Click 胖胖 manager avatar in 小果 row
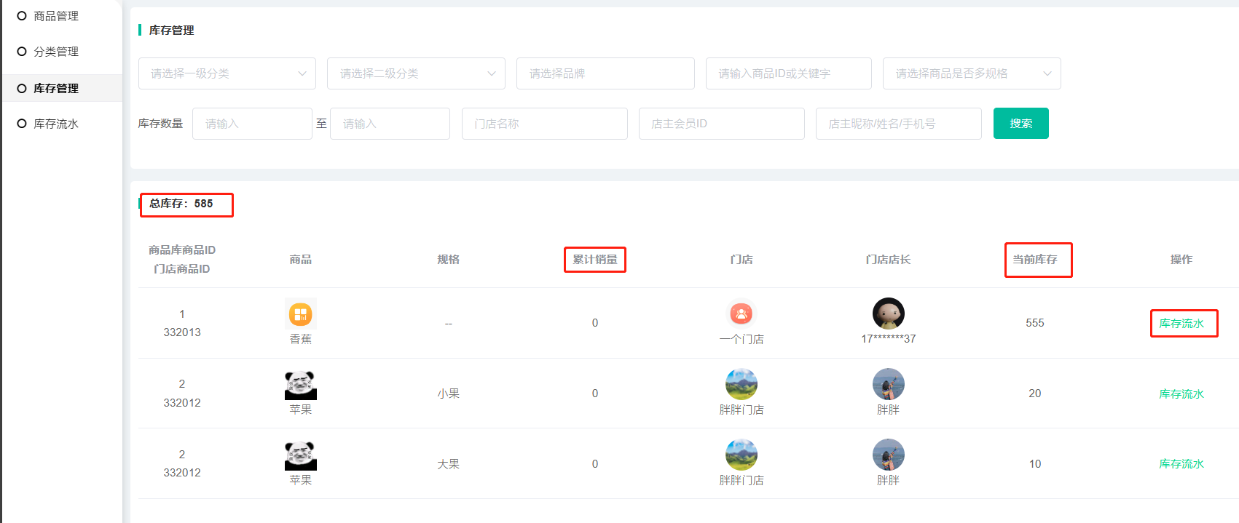 (888, 384)
